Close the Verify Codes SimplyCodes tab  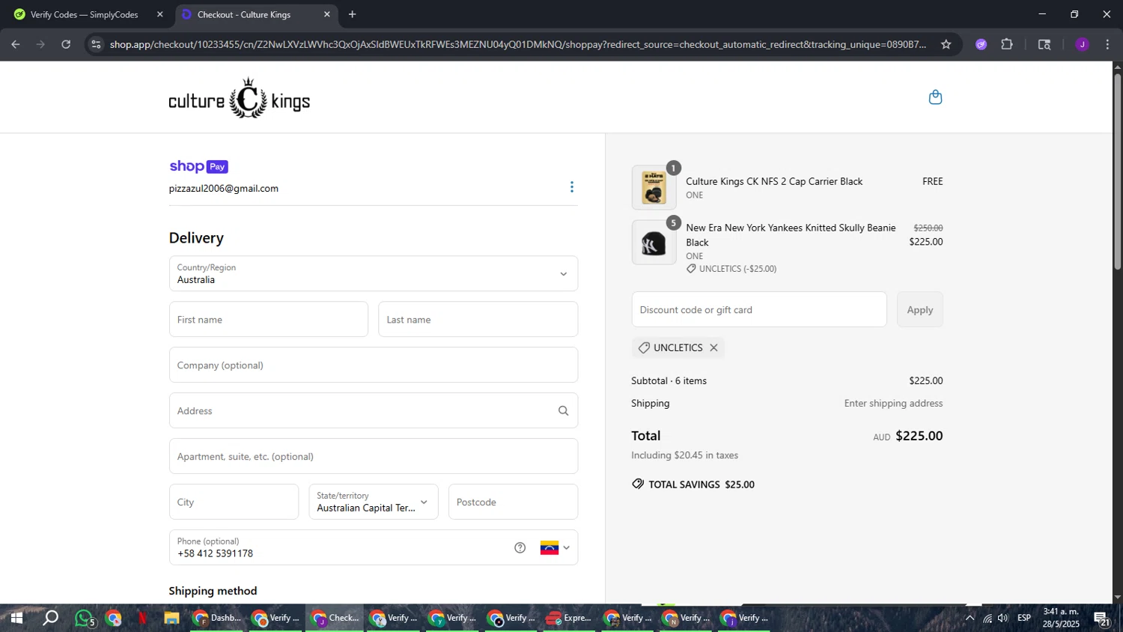pyautogui.click(x=159, y=14)
